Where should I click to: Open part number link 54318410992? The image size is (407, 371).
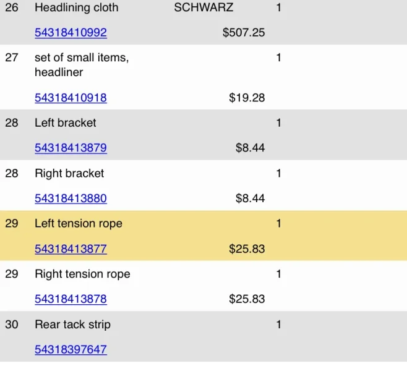[71, 32]
